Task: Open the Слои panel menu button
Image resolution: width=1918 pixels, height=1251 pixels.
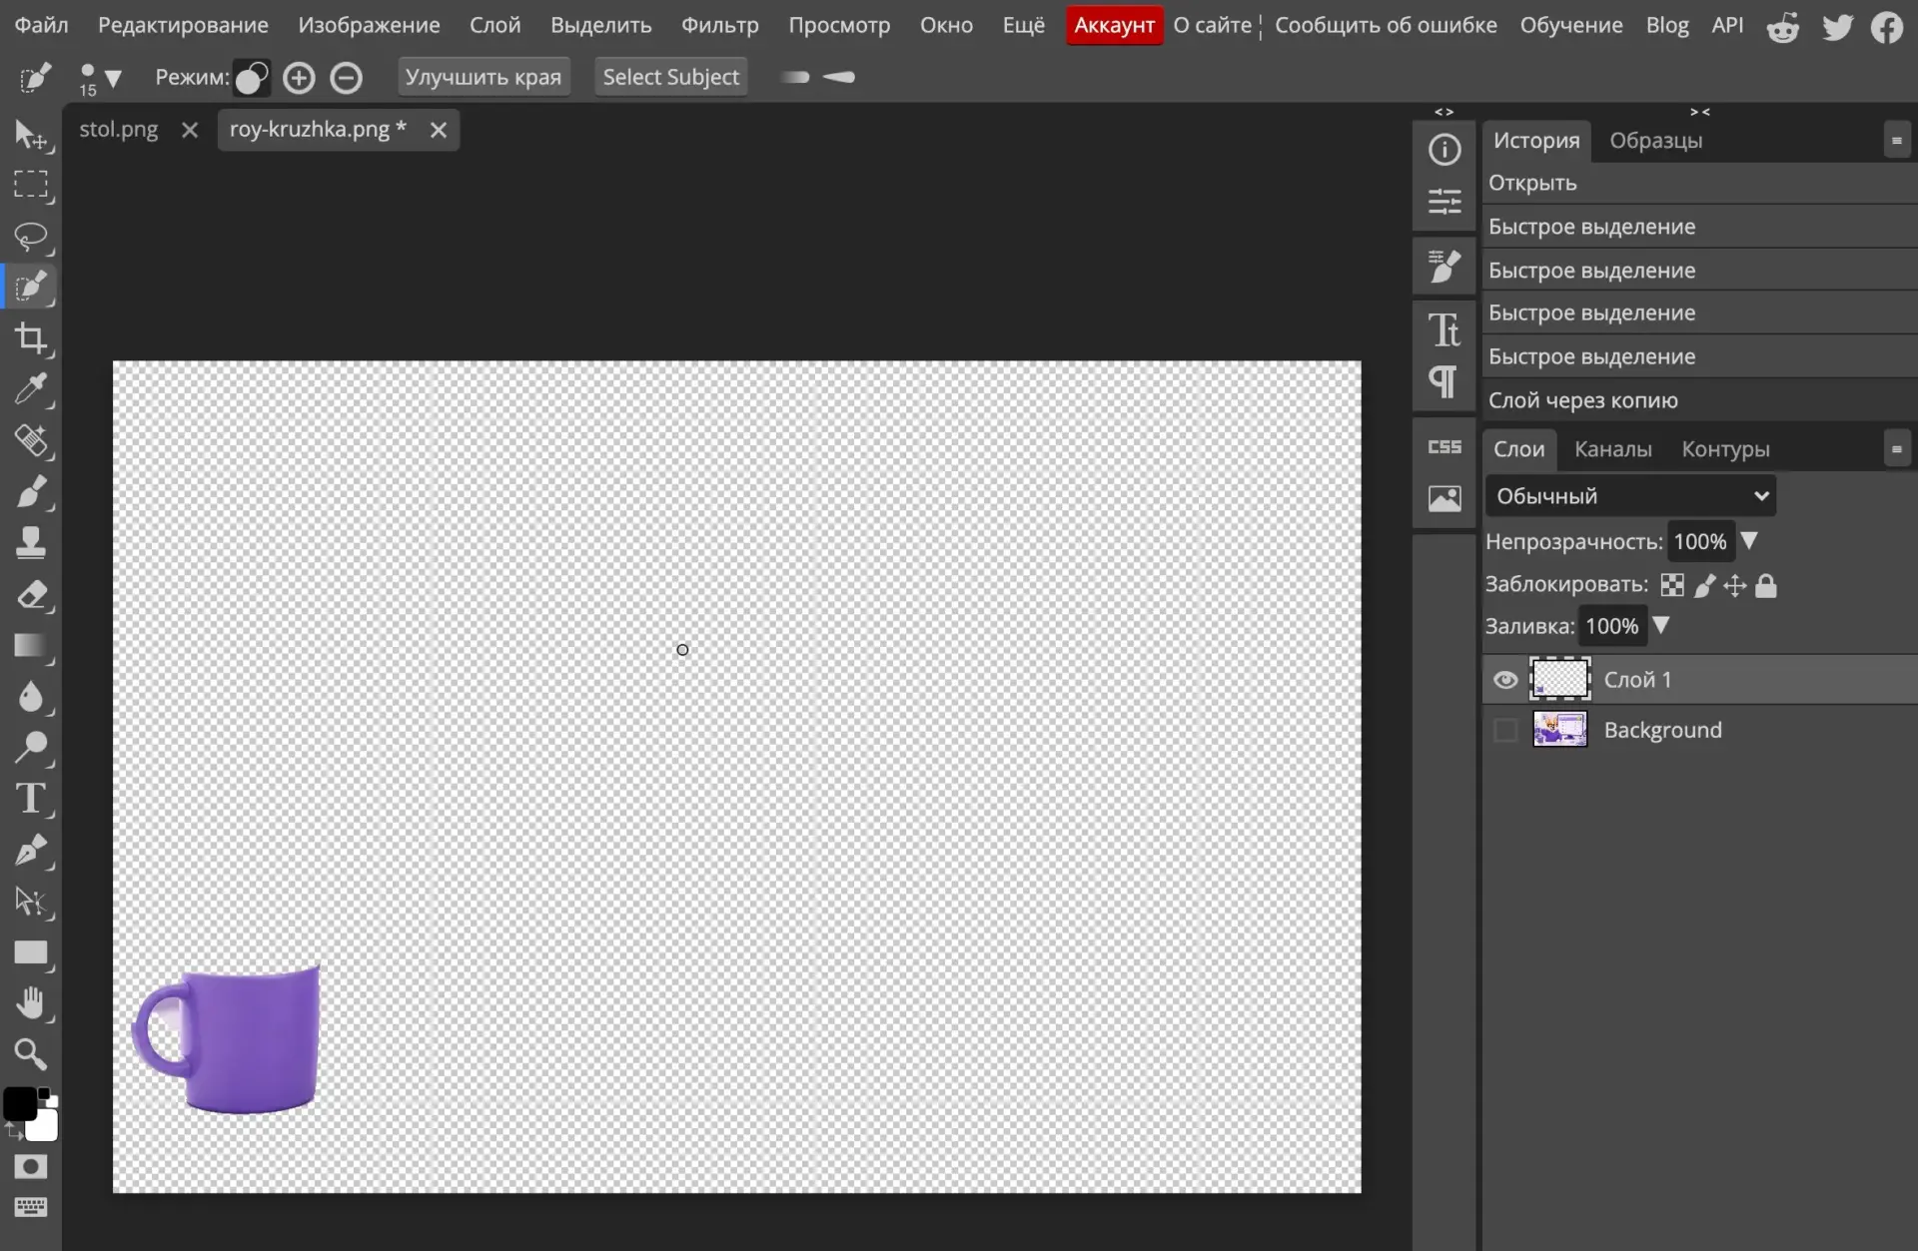Action: click(x=1896, y=449)
